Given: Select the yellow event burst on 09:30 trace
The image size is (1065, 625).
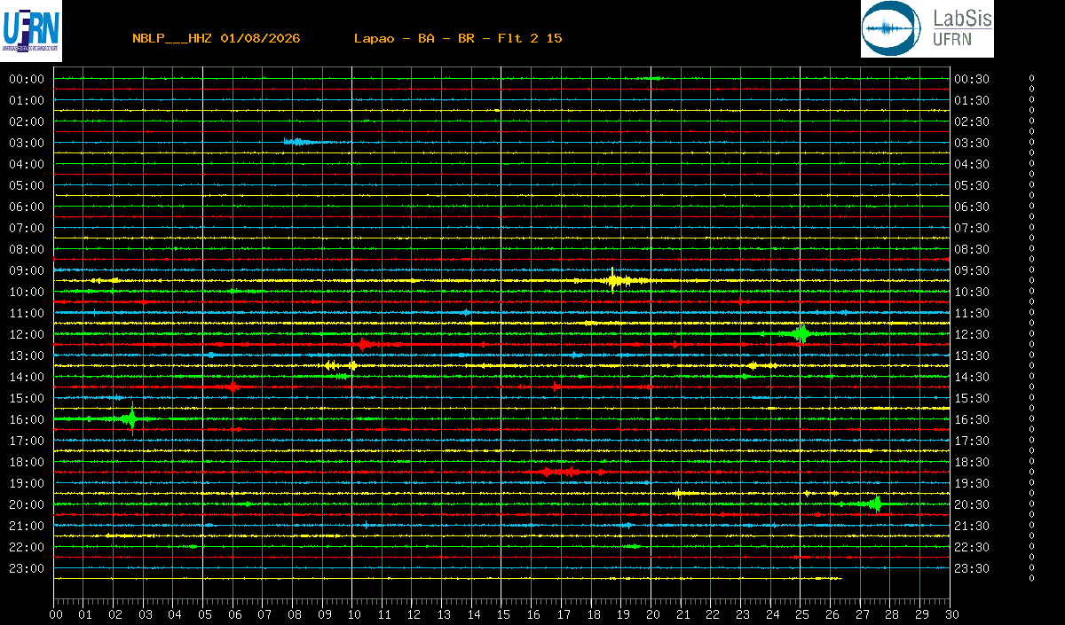Looking at the screenshot, I should point(614,280).
